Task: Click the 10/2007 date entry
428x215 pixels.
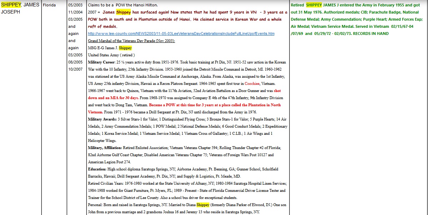Action: pyautogui.click(x=75, y=69)
